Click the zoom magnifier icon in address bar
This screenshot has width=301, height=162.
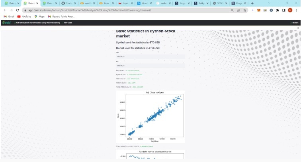[232, 10]
